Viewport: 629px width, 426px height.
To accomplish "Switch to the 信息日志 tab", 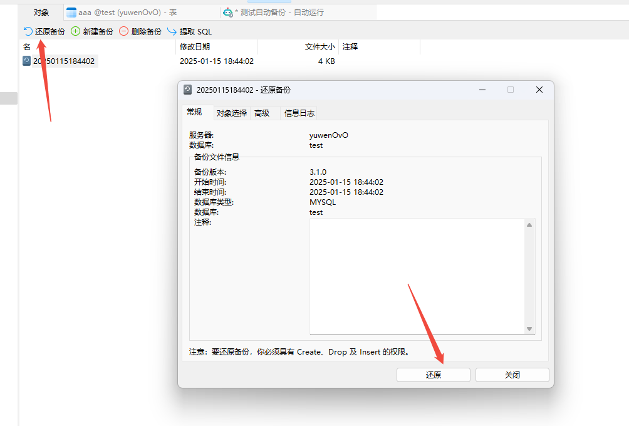I will click(298, 113).
